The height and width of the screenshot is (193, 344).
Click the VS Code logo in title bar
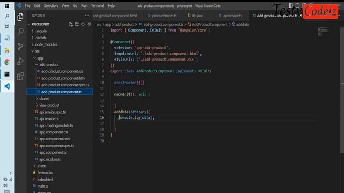pos(19,5)
